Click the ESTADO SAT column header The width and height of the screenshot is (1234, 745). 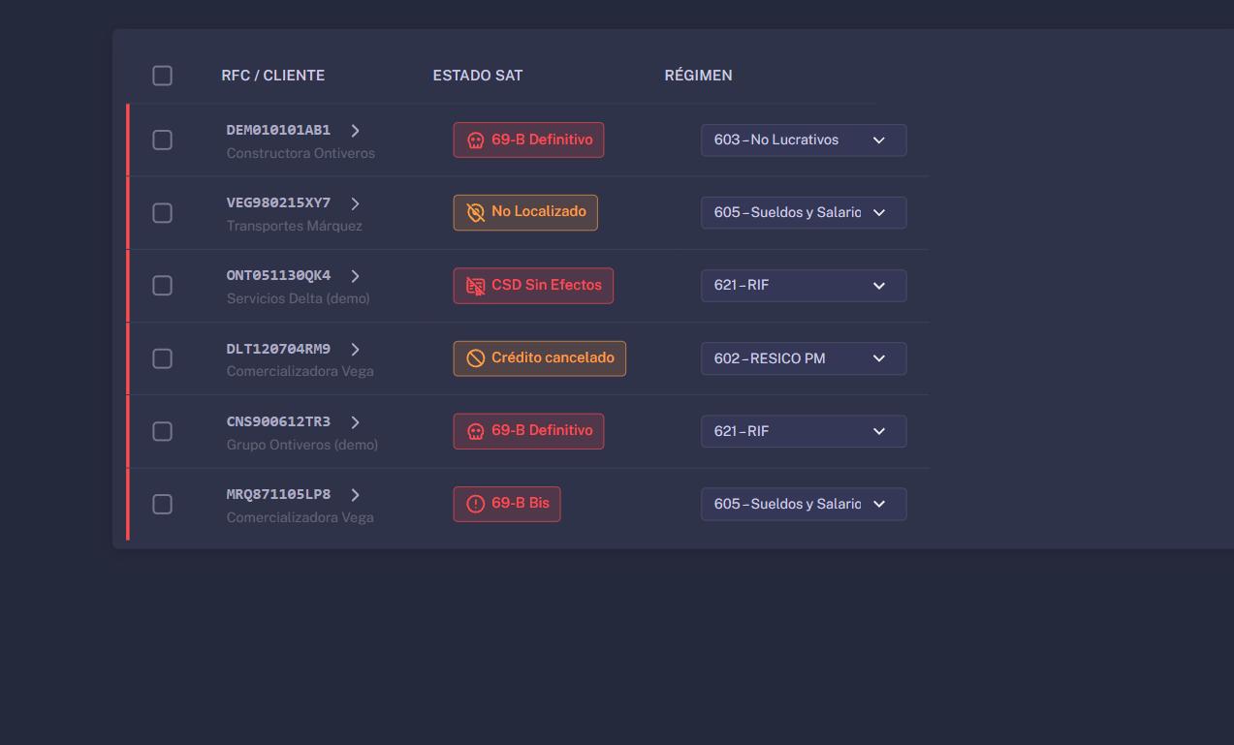478,76
